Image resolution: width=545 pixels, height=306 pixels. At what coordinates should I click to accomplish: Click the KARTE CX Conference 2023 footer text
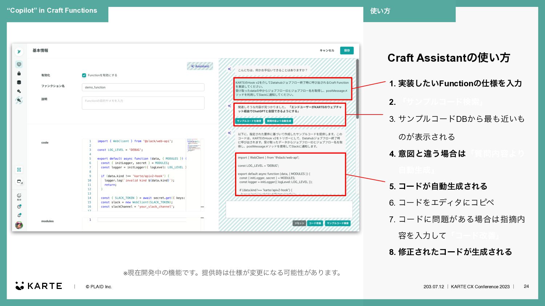[x=480, y=287]
